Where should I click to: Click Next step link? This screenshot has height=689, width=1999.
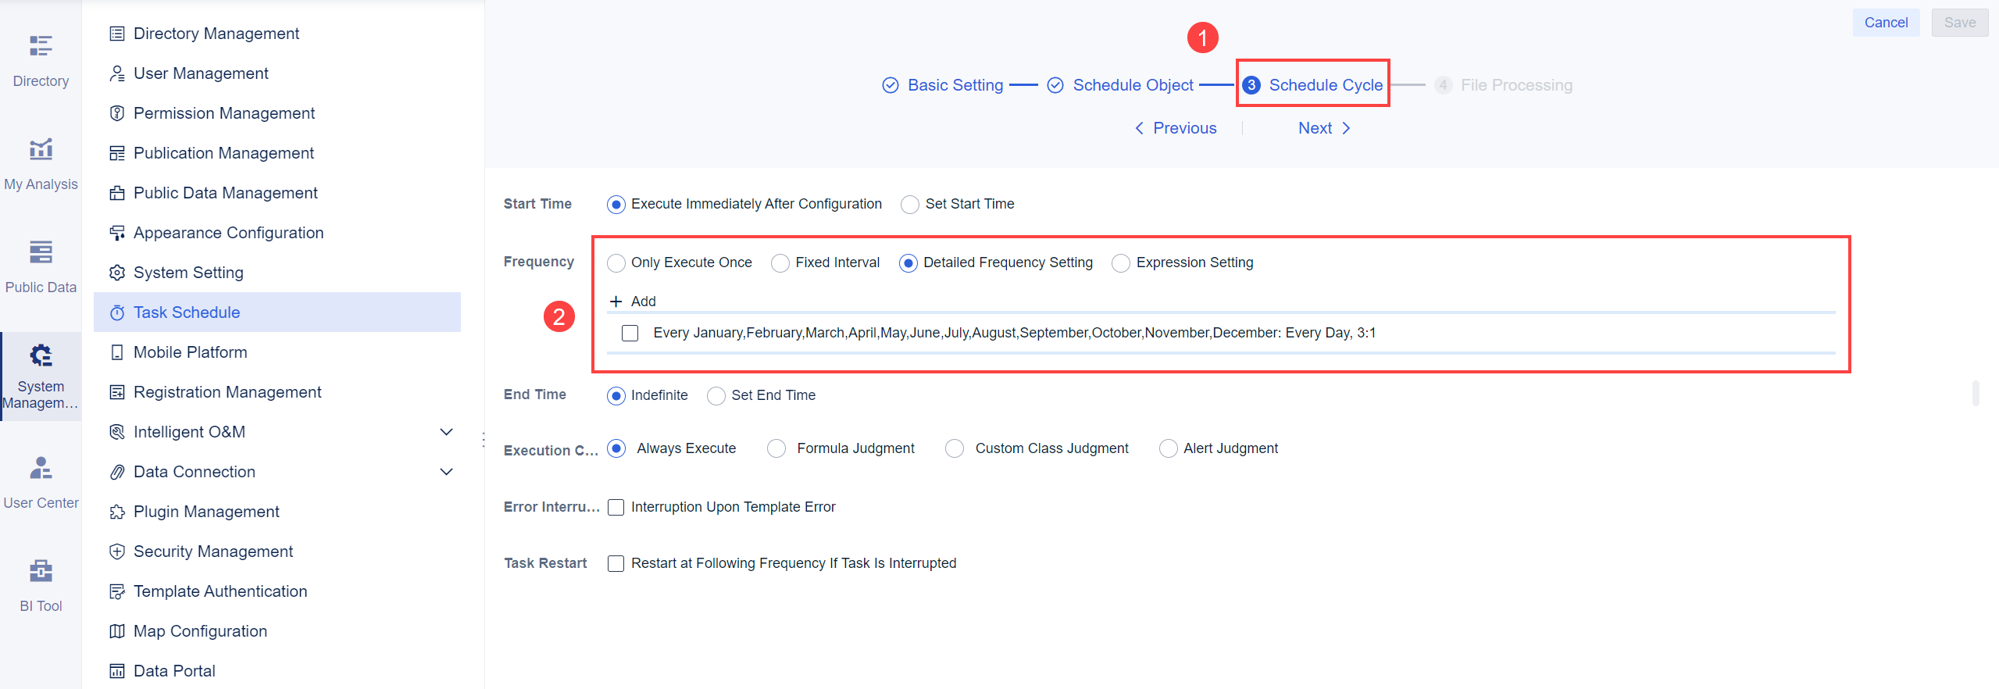(x=1324, y=128)
